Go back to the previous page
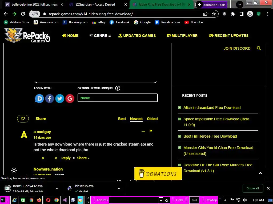The image size is (273, 204). tap(6, 14)
